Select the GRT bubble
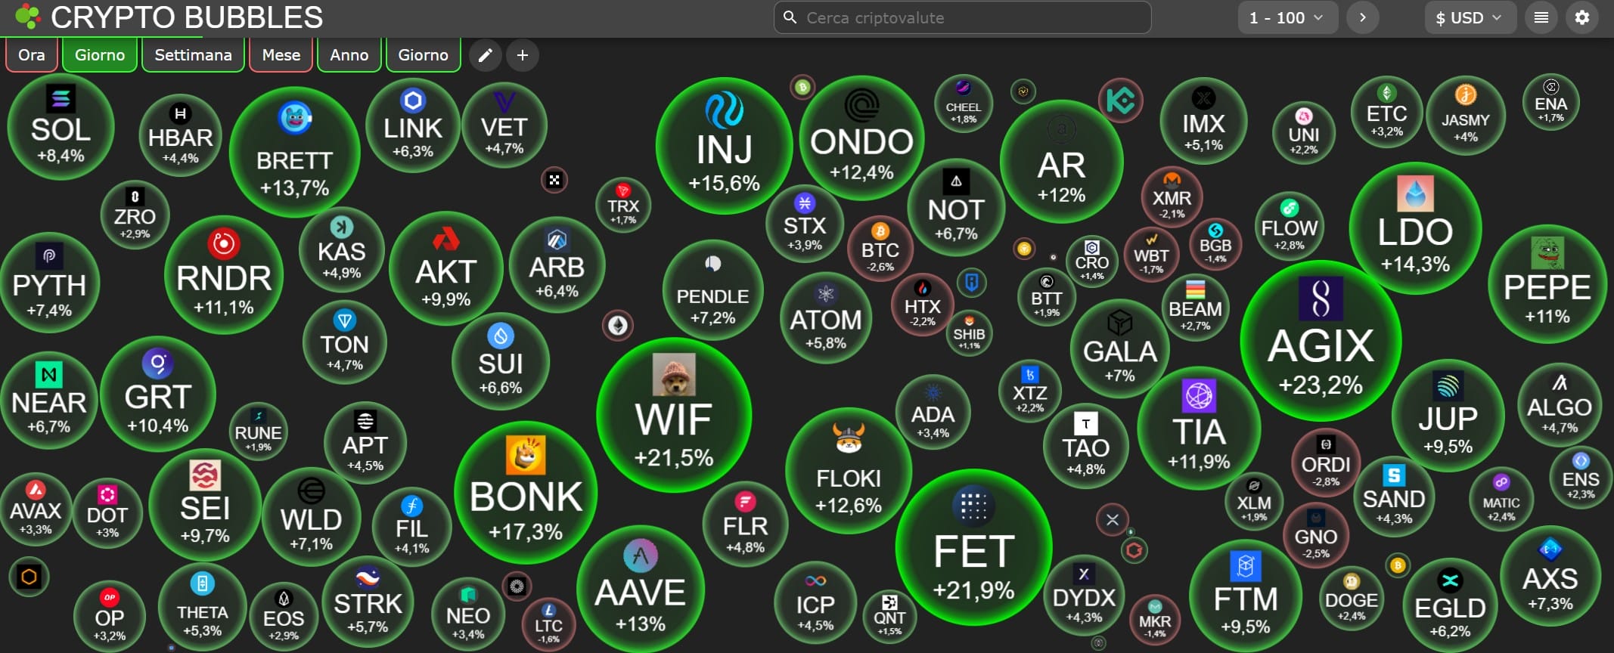 (x=157, y=395)
